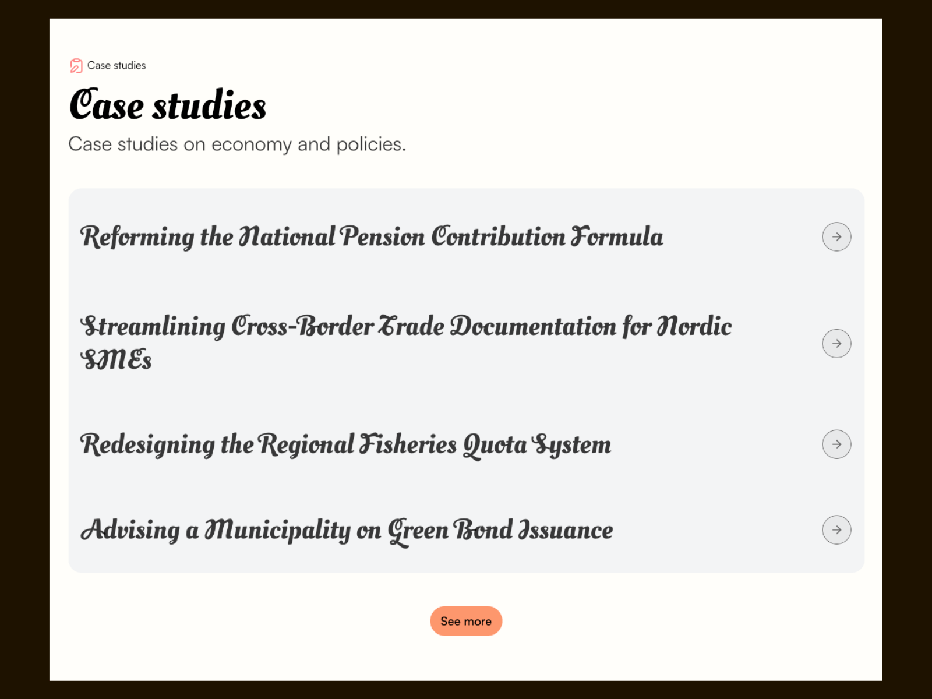Open arrow for National Pension Contribution Formula
Screen dimensions: 932x699
click(x=836, y=236)
